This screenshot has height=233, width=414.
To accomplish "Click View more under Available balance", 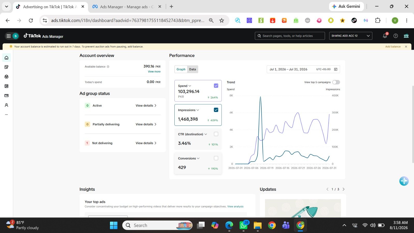I will (x=154, y=71).
